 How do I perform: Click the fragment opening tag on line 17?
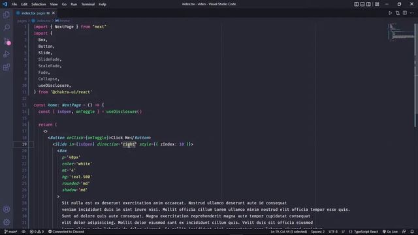45,131
